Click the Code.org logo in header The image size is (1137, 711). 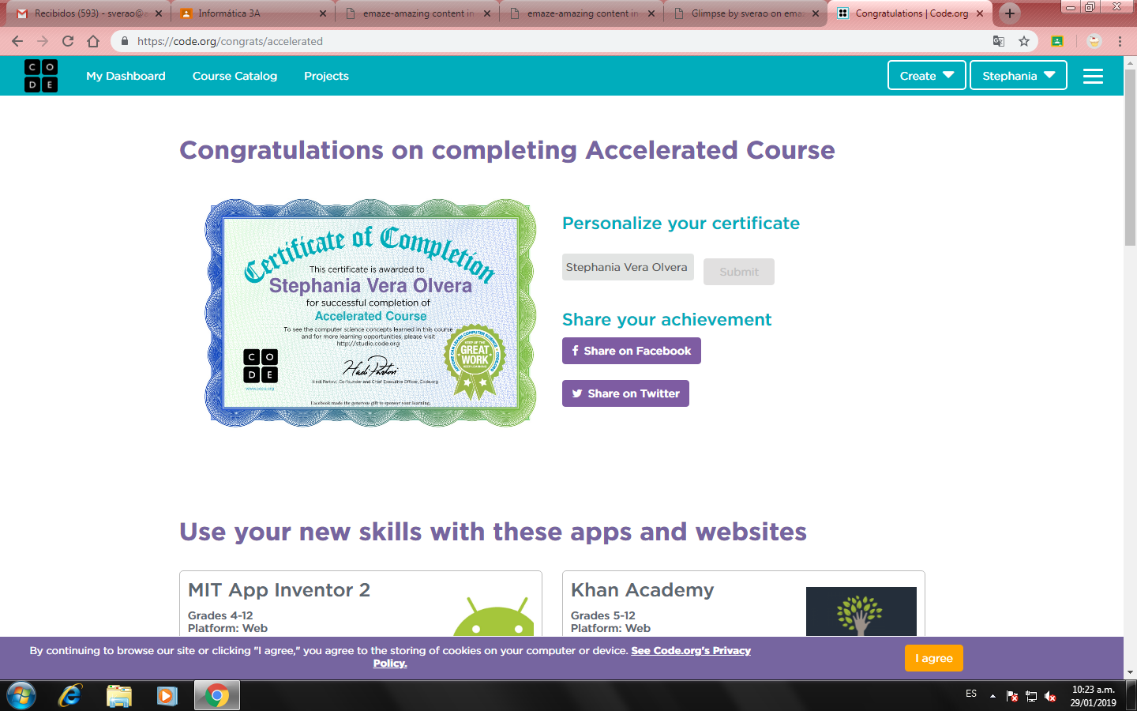click(41, 76)
